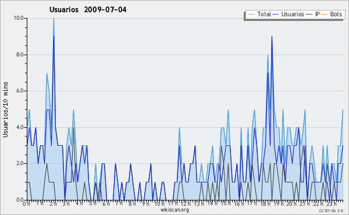Click the chart title "Usuarios 2009-07-04"
Image resolution: width=349 pixels, height=215 pixels.
tap(88, 10)
